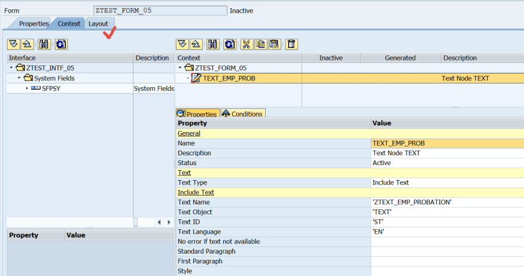Click Find icon in Interface toolbar
This screenshot has width=524, height=276.
point(44,44)
